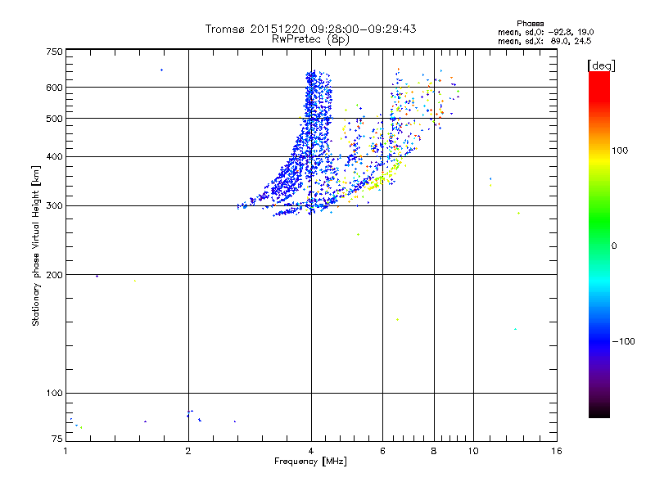Click the 'Frequency [MHz]' axis label
This screenshot has height=491, width=655.
coord(310,462)
